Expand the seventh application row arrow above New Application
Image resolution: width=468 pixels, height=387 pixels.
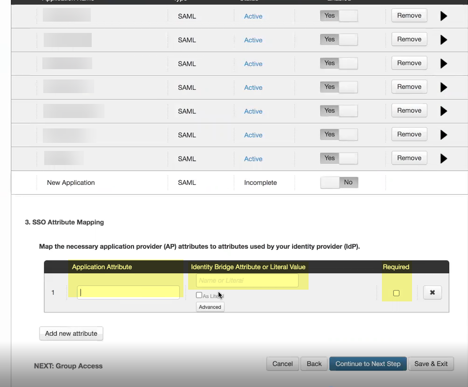[x=444, y=158]
